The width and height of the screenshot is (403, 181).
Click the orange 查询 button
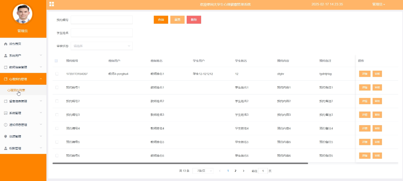(161, 20)
